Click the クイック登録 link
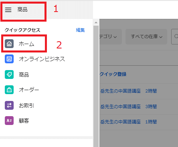Screen dimensions: 178x147 point(113,74)
